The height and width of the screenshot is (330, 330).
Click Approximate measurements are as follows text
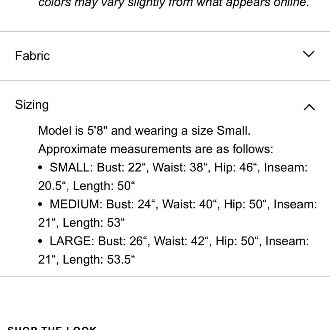pos(156,149)
